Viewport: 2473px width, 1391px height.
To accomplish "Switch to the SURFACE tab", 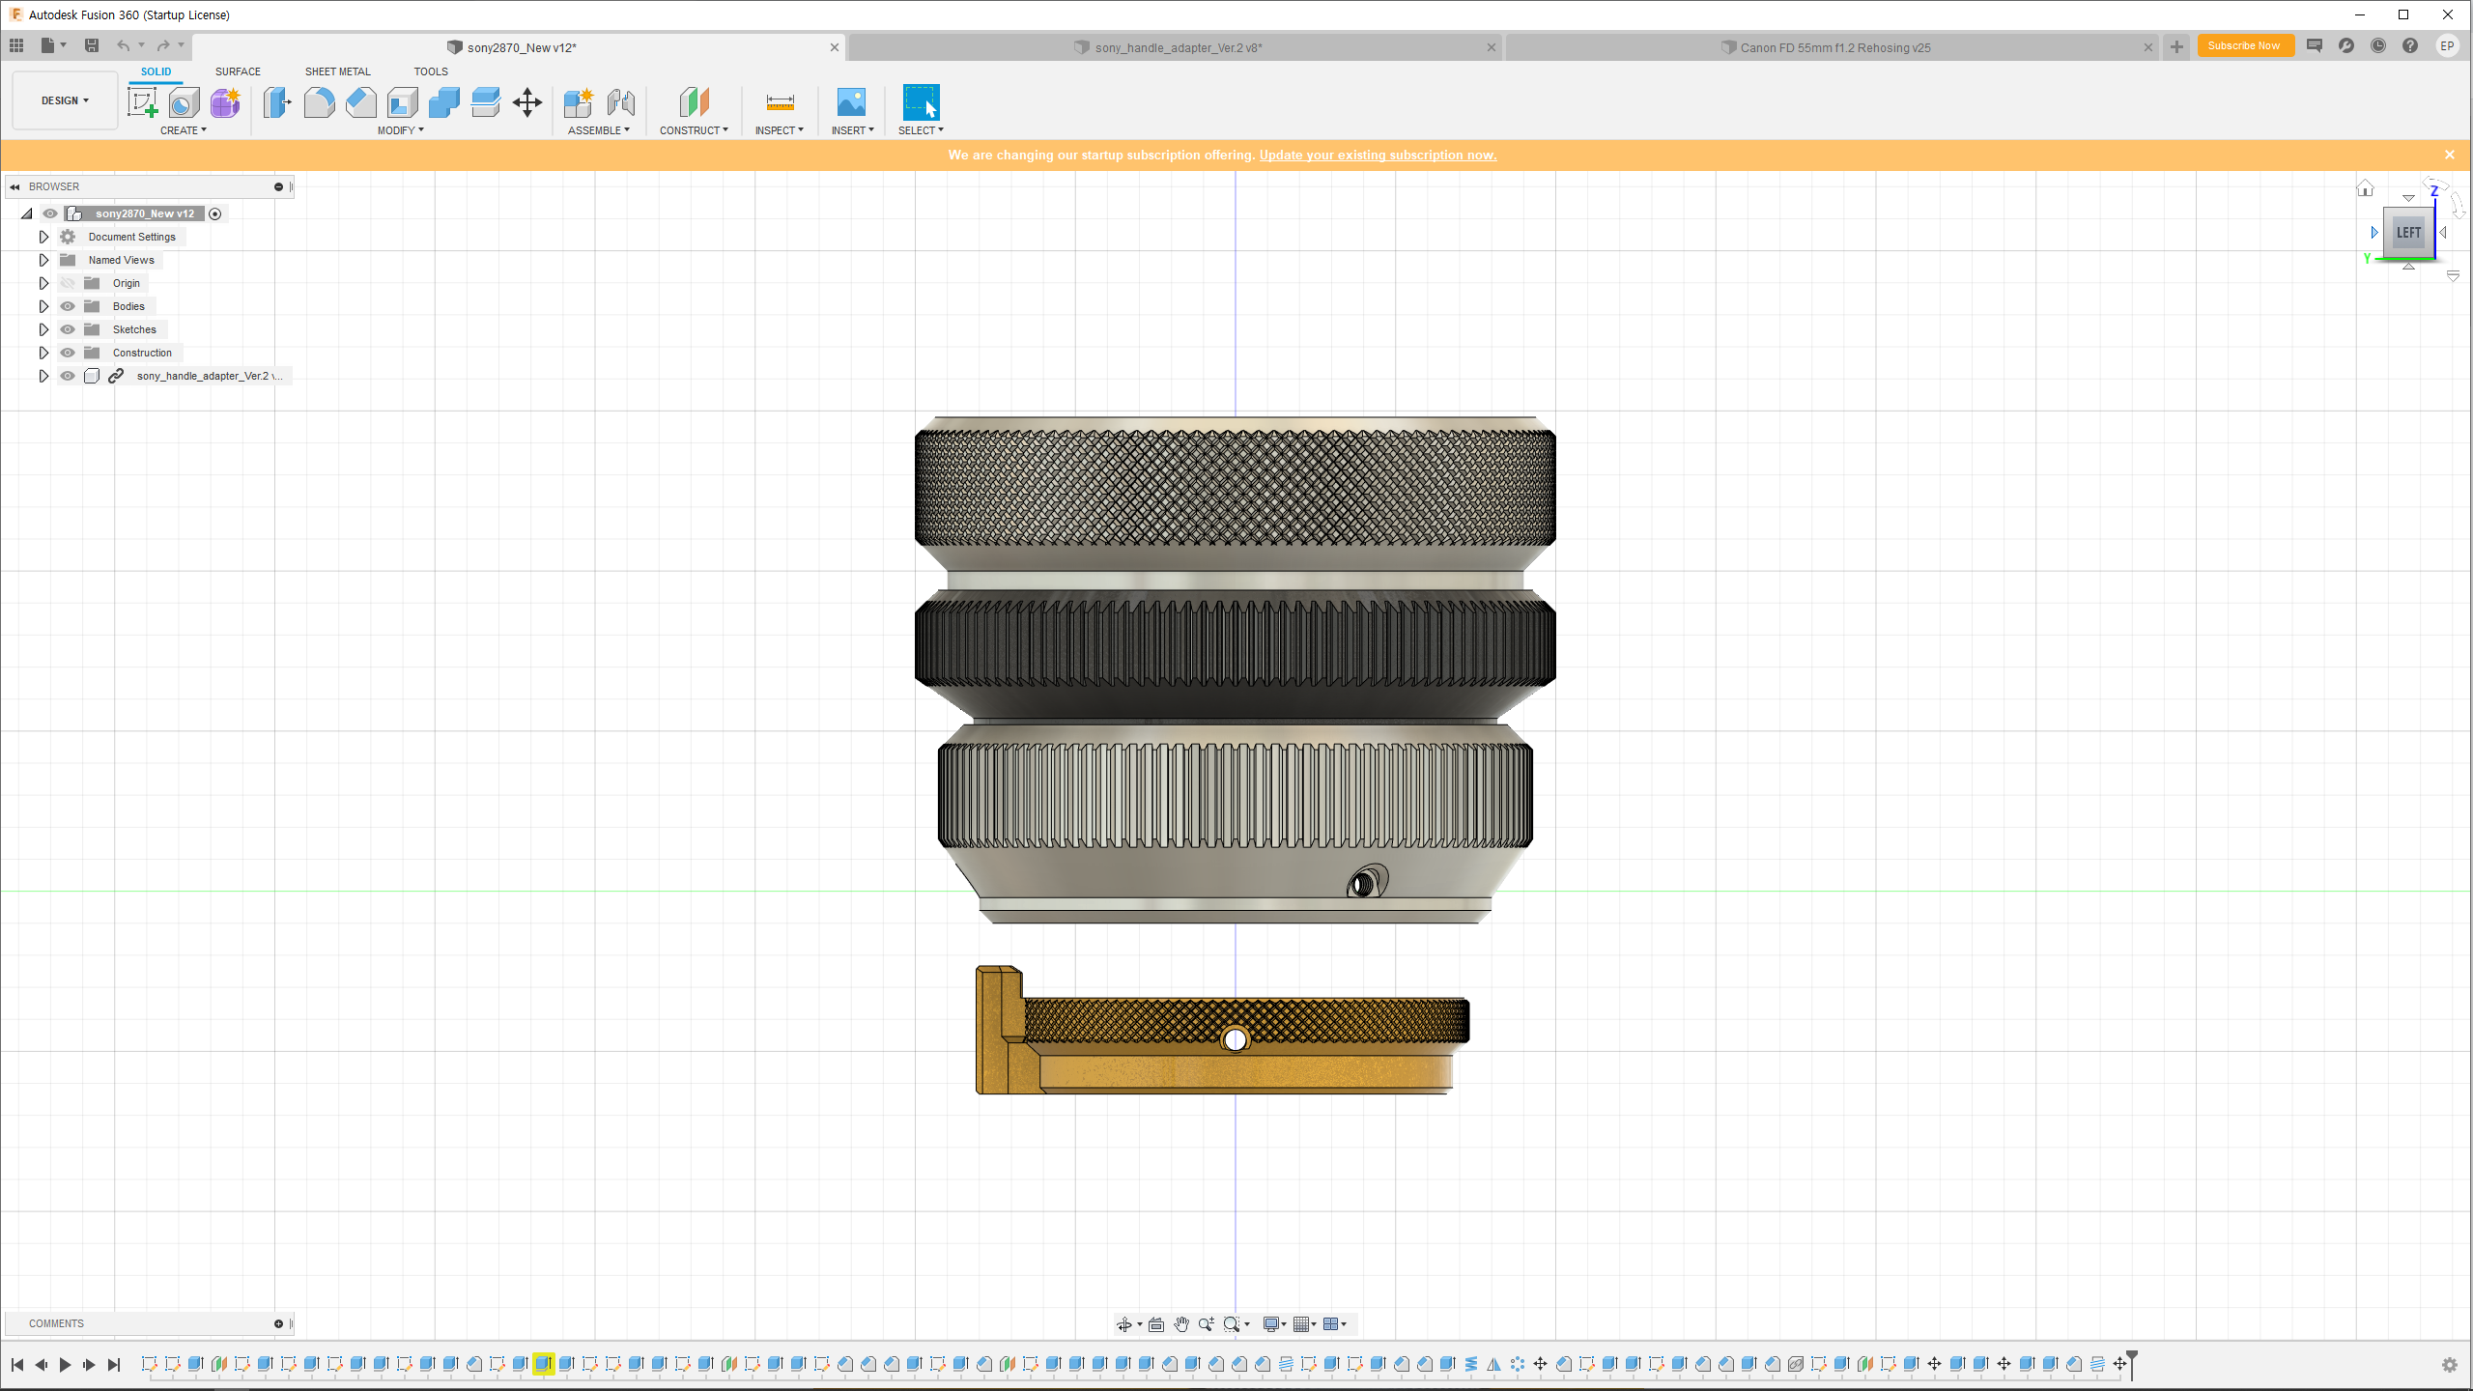I will click(238, 71).
